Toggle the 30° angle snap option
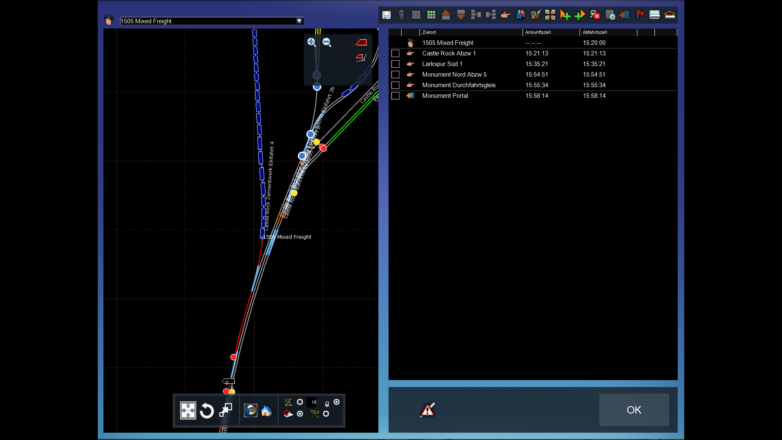782x440 pixels. coord(300,402)
